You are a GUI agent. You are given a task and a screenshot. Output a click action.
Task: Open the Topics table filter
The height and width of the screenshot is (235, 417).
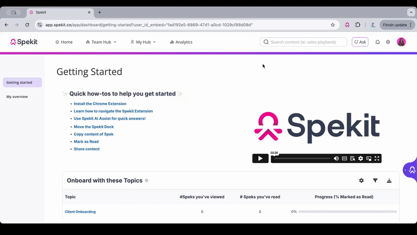pyautogui.click(x=375, y=181)
